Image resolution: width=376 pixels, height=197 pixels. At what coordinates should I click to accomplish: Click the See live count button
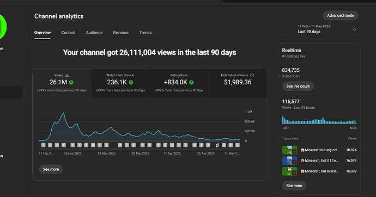click(298, 86)
